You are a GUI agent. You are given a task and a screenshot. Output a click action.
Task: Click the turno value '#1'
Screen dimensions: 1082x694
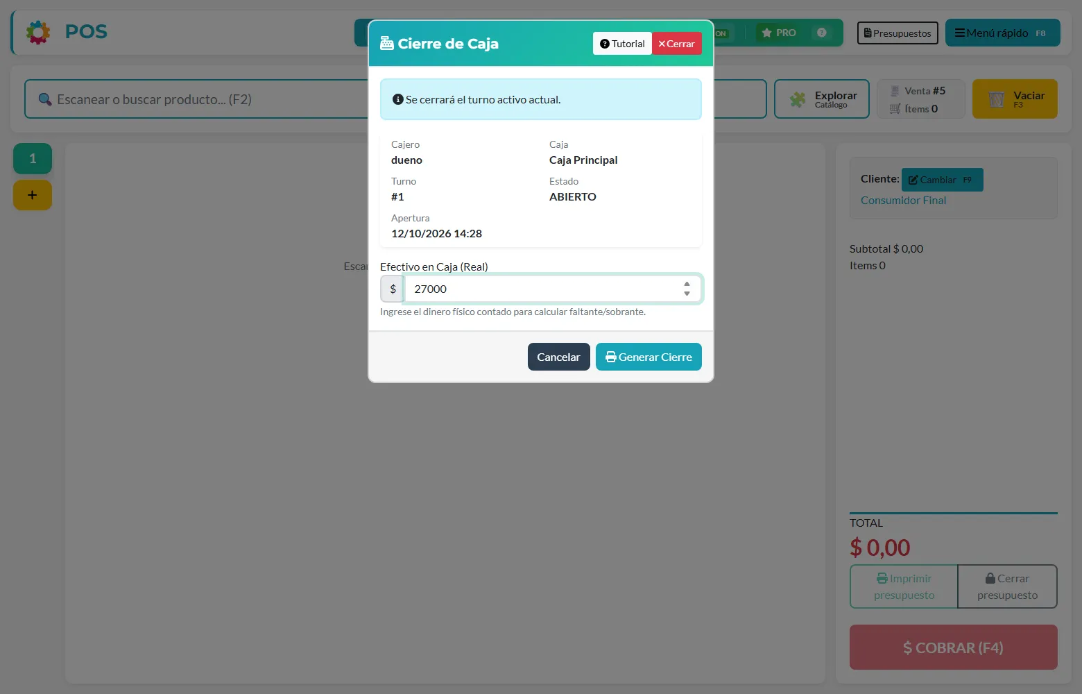coord(397,197)
